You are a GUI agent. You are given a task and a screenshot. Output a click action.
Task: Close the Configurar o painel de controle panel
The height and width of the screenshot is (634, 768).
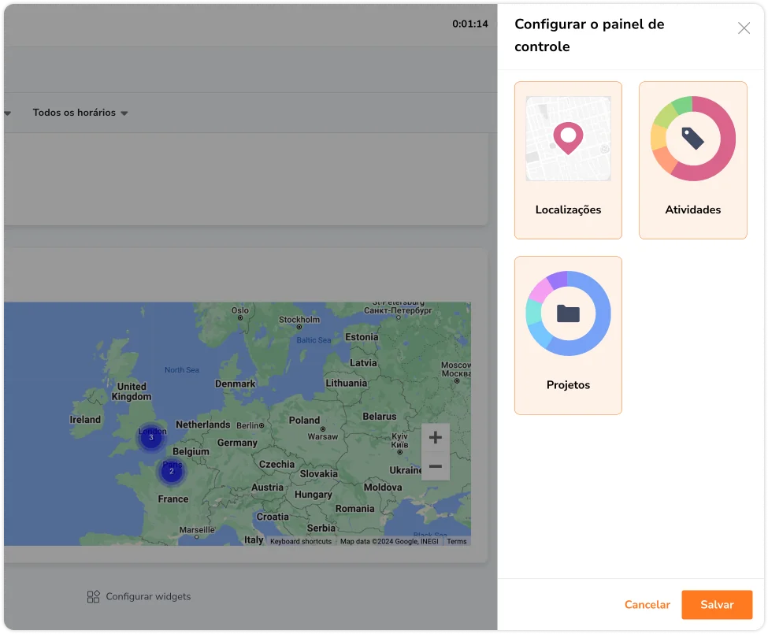point(744,28)
